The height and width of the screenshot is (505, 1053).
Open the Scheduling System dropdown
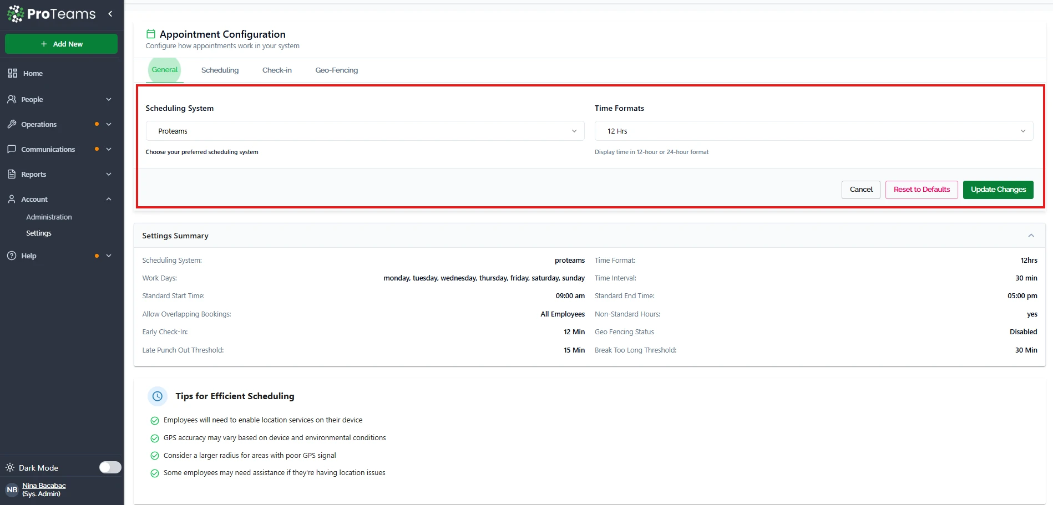click(x=364, y=131)
